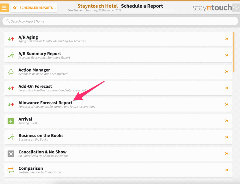
Task: Expand the A/R Summary Report chevron
Action: pyautogui.click(x=227, y=55)
